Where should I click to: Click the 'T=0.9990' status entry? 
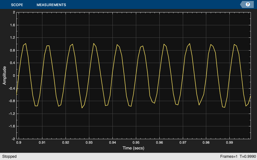[x=248, y=156]
